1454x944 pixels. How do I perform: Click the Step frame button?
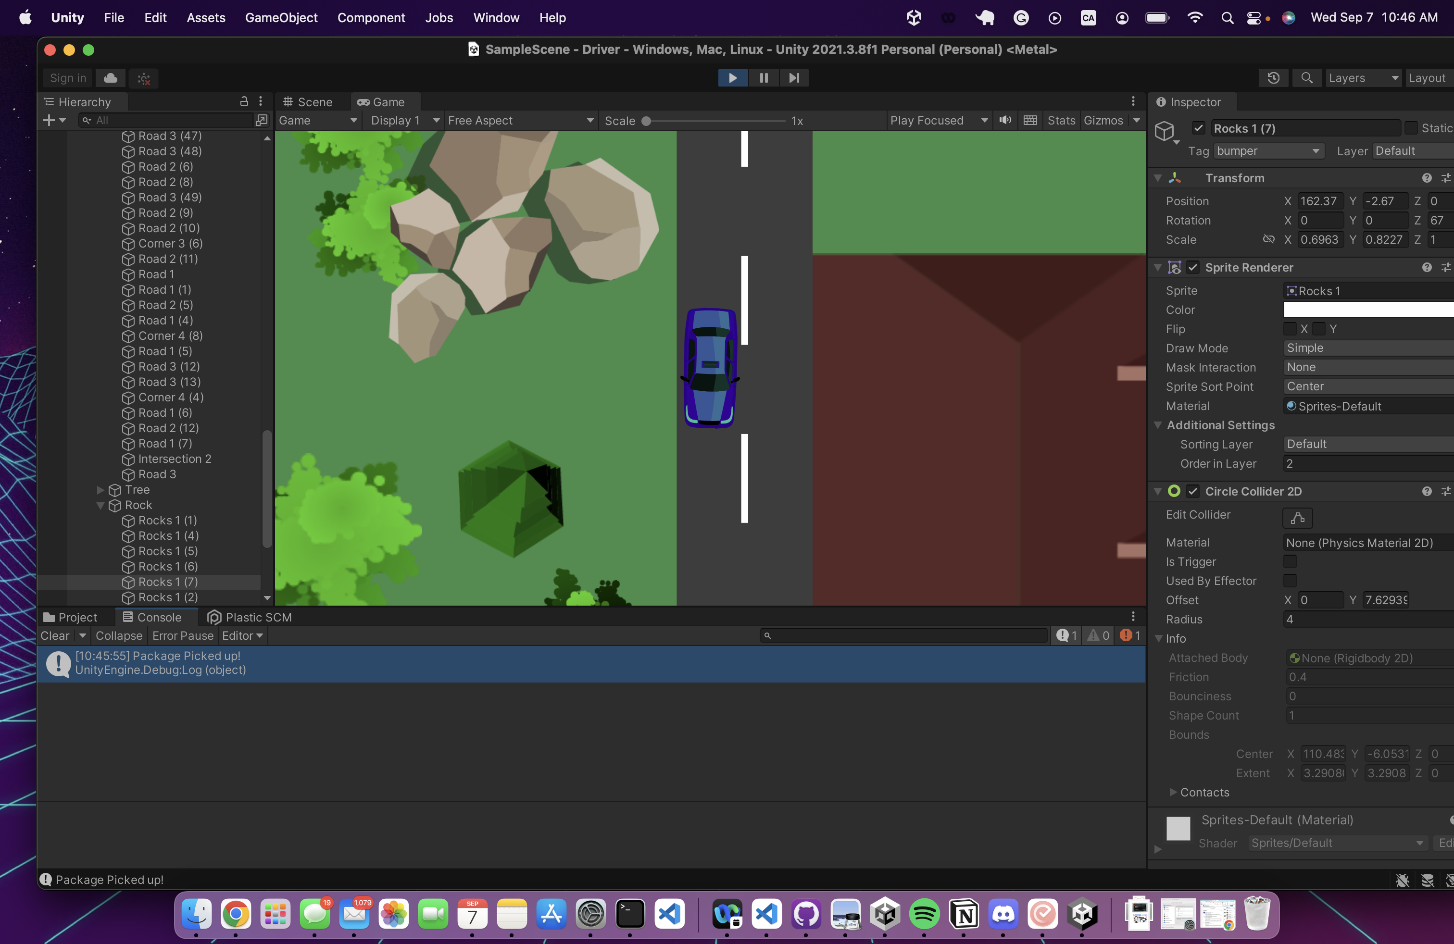point(793,77)
